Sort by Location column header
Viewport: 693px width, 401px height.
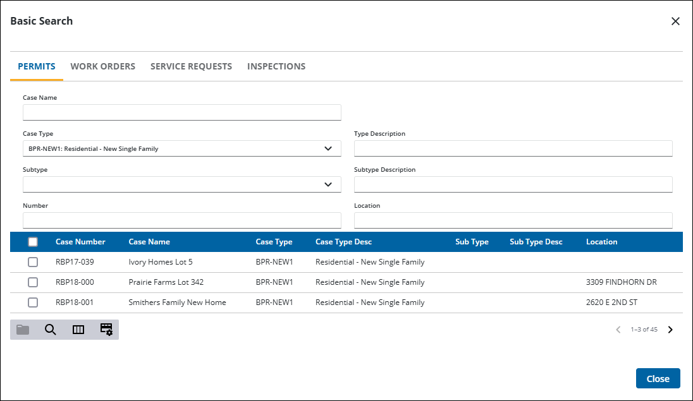601,242
